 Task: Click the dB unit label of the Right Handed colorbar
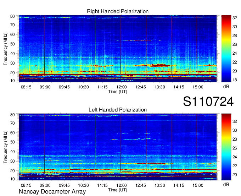(x=226, y=87)
